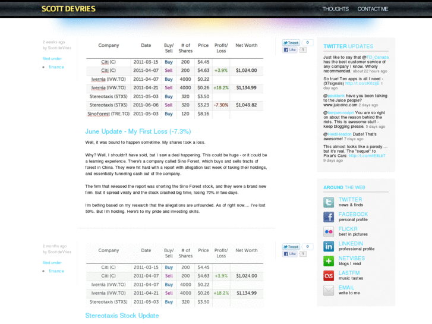The height and width of the screenshot is (324, 432).
Task: Open the Pixar's Cars t.co link
Action: [367, 156]
